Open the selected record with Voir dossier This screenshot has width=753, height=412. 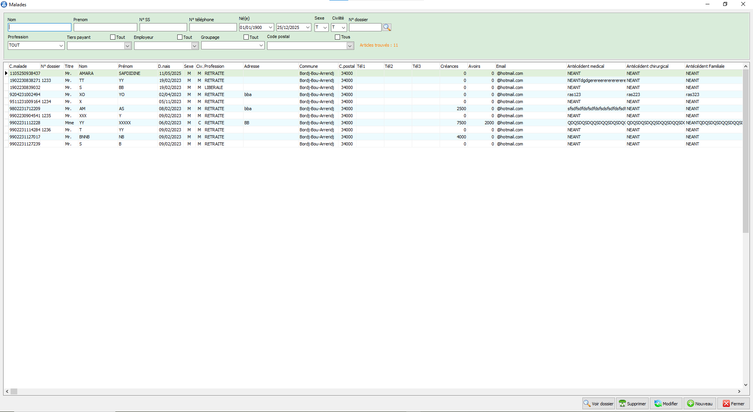pyautogui.click(x=598, y=403)
